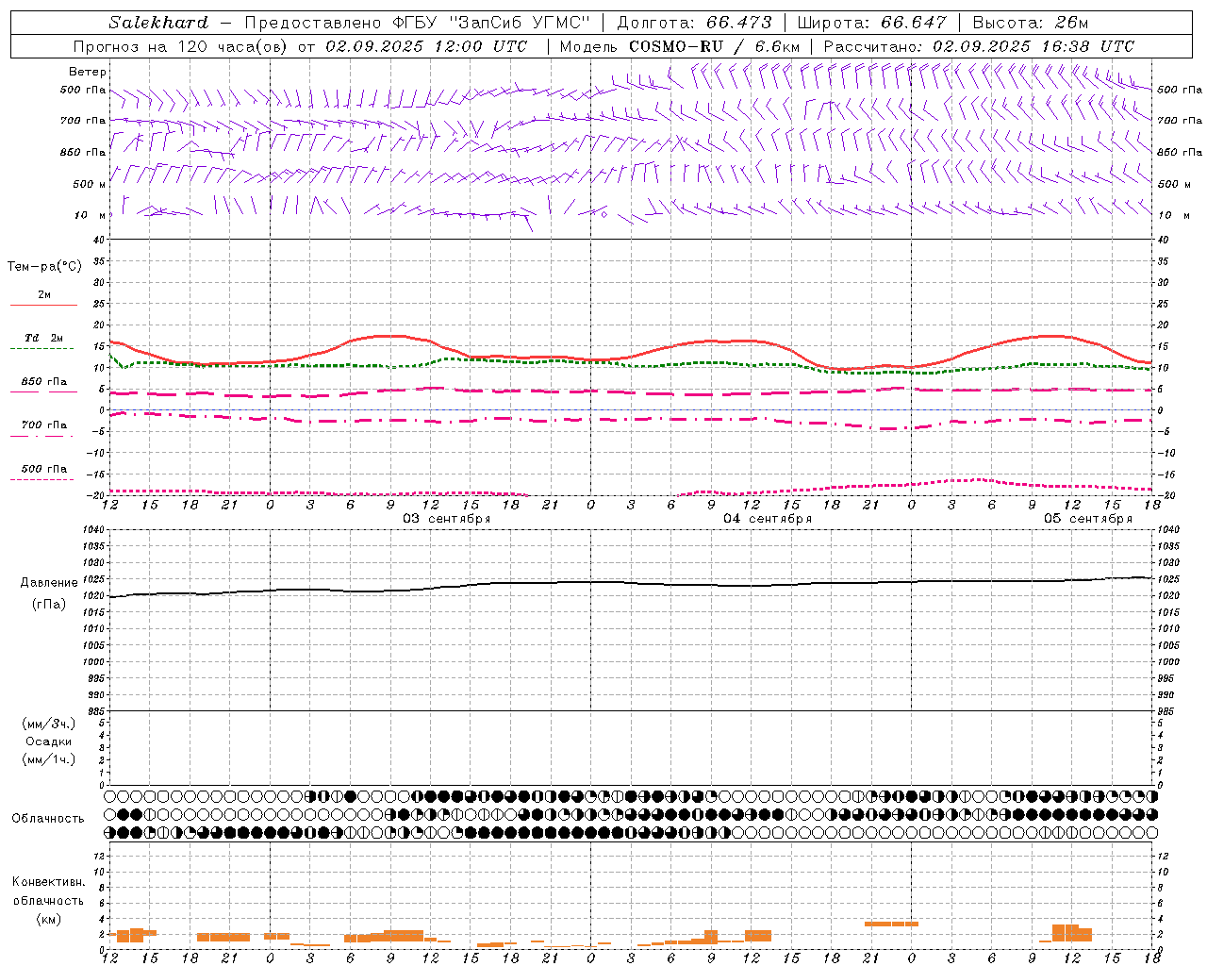Click the '05 сентября' date label
Screen dimensions: 1207x966
pyautogui.click(x=1088, y=519)
